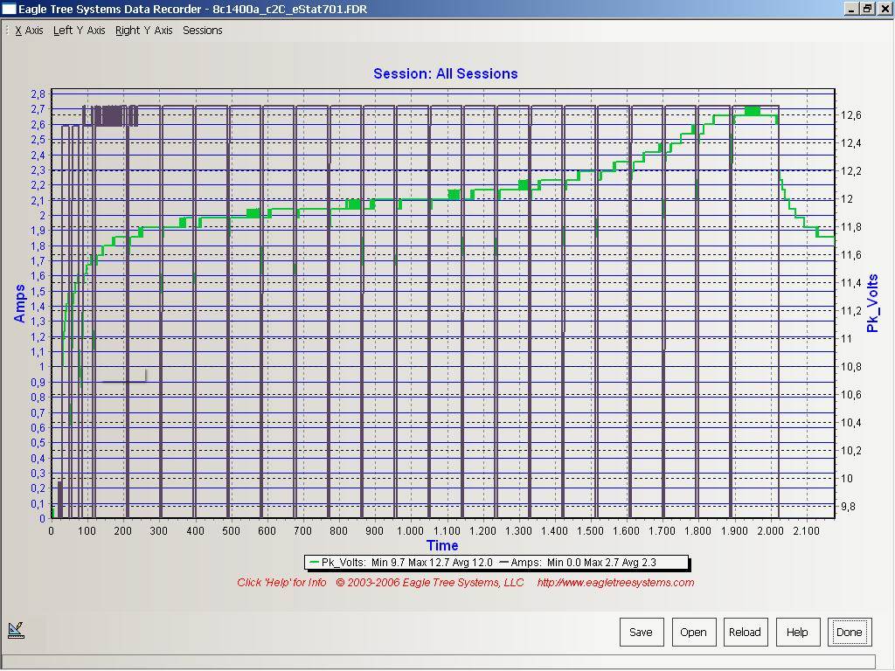Viewport: 895px width, 671px height.
Task: Open the X Axis menu
Action: pyautogui.click(x=29, y=31)
